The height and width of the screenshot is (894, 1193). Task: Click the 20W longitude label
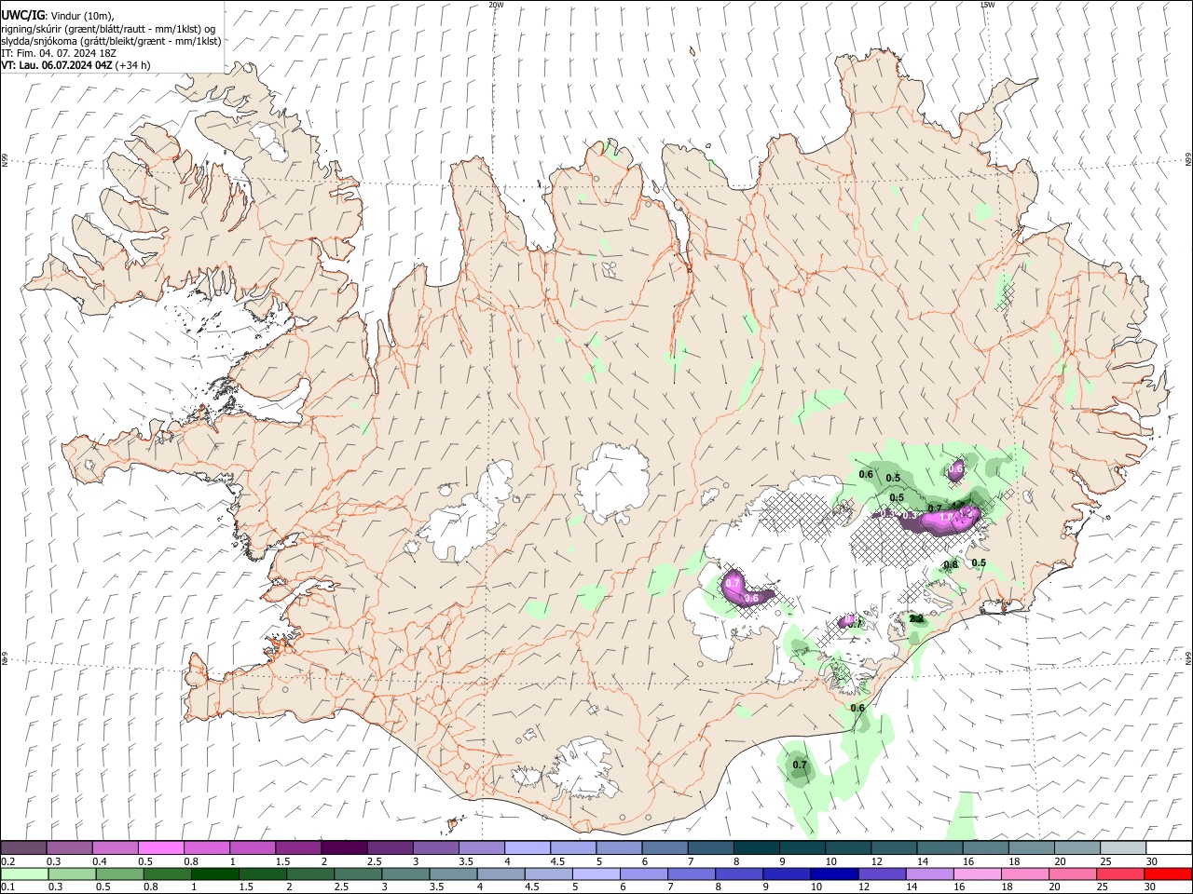pos(496,5)
